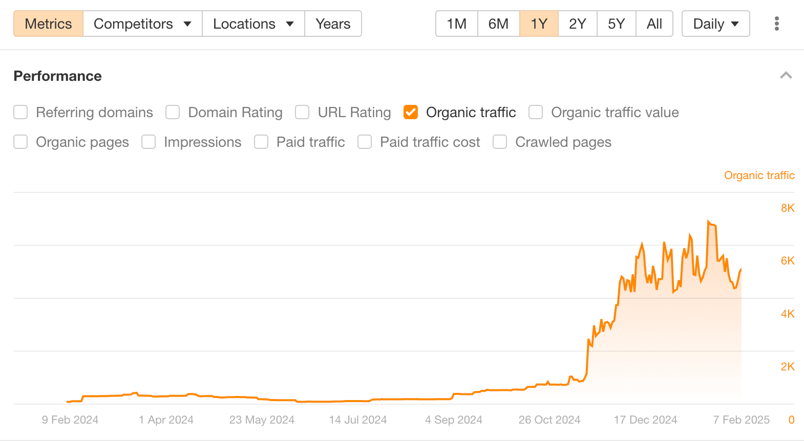Open the three-dot more options menu
Image resolution: width=804 pixels, height=442 pixels.
776,24
